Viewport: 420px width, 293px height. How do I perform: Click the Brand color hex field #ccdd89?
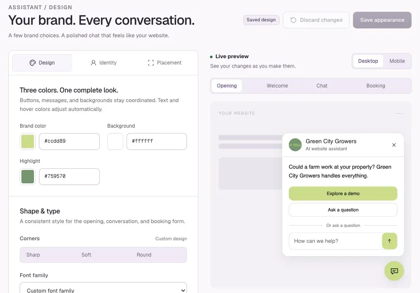point(70,141)
